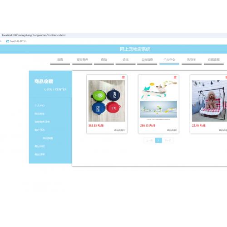Image resolution: width=227 pixels, height=227 pixels.
Task: Open the 论坛 navigation tab
Action: click(x=125, y=59)
